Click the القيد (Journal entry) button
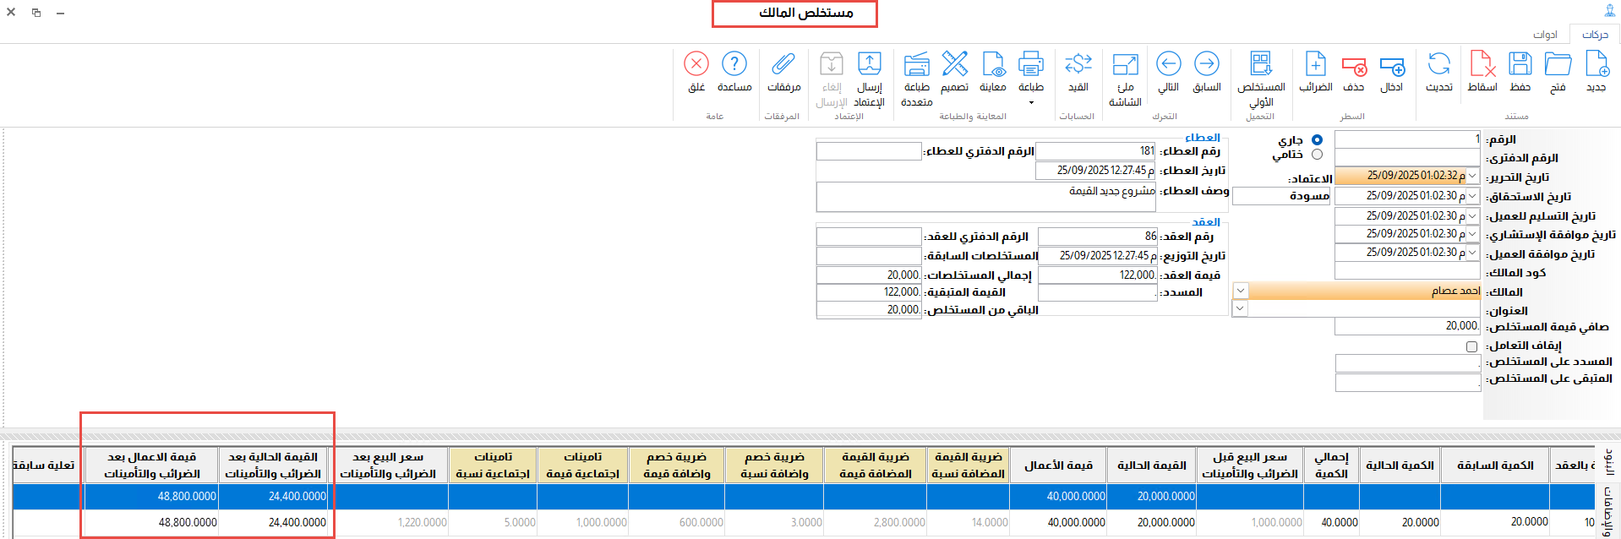1621x539 pixels. pyautogui.click(x=1078, y=71)
